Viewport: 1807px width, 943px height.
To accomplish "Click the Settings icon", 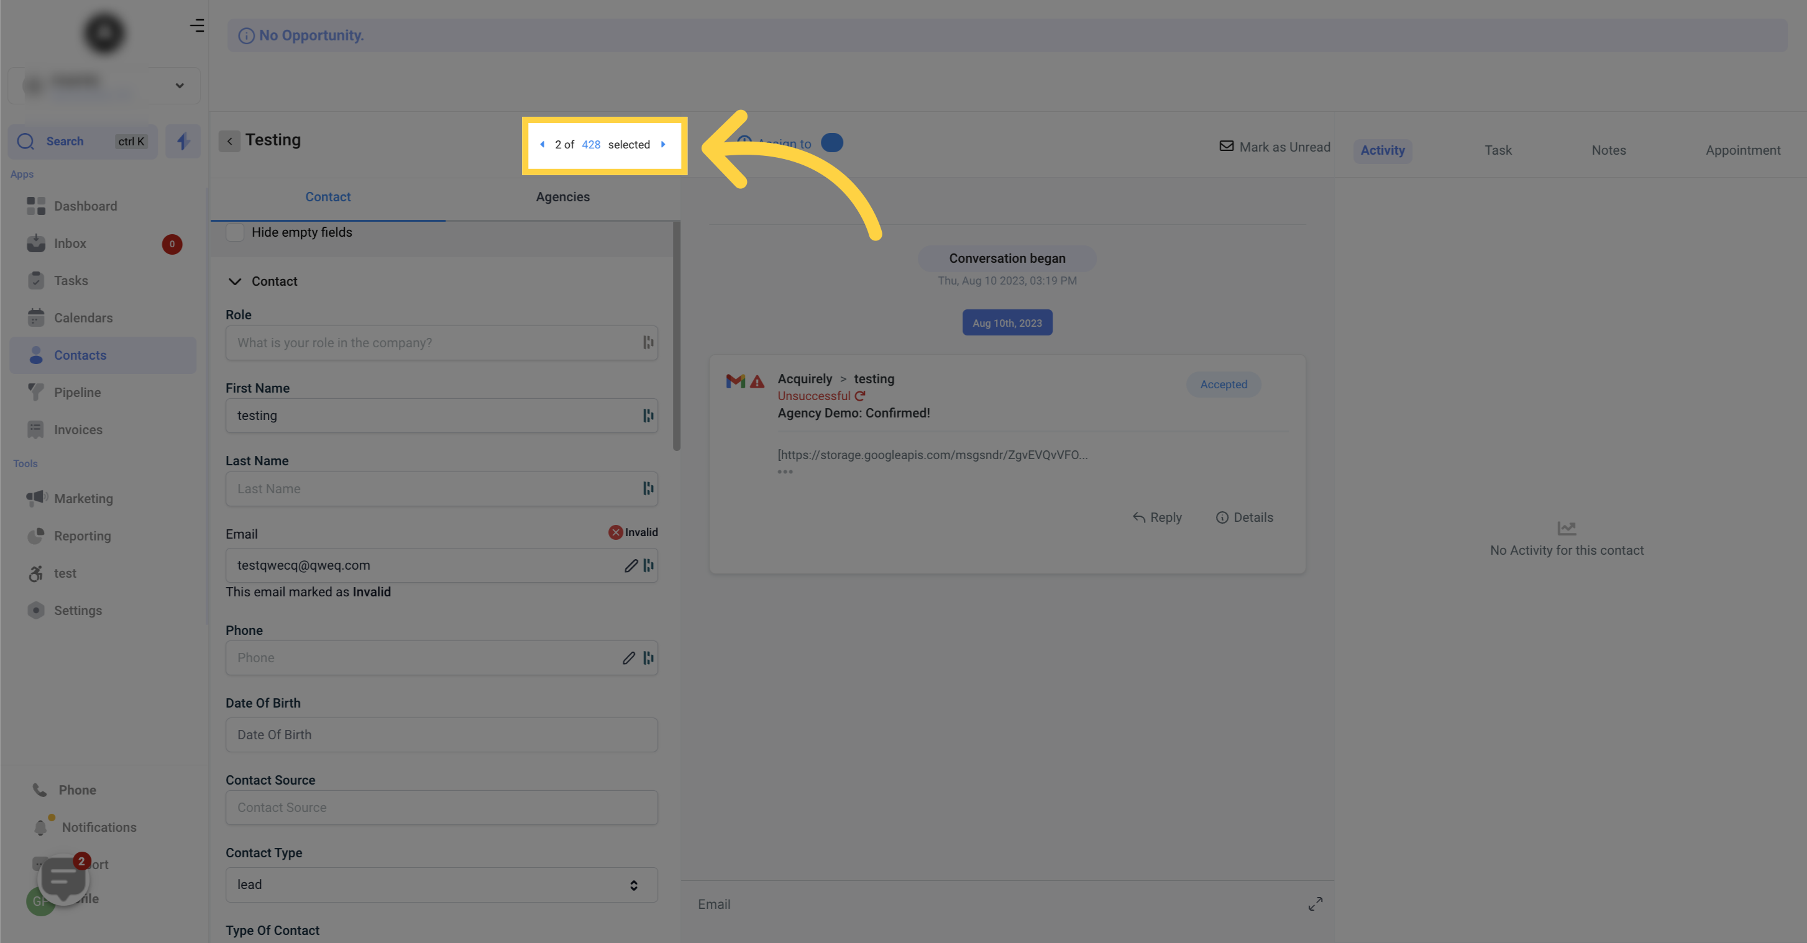I will [36, 609].
